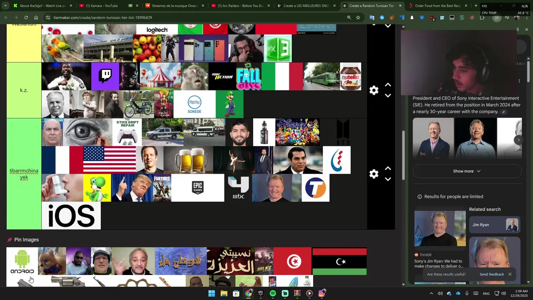
Task: Close the Google side panel
Action: point(526,30)
